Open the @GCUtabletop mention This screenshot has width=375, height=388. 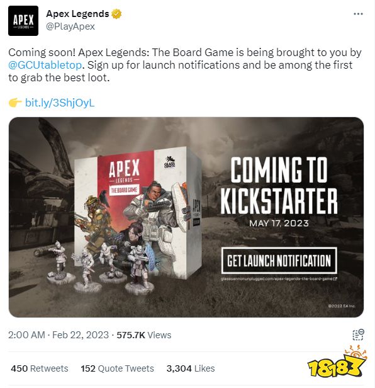(45, 65)
